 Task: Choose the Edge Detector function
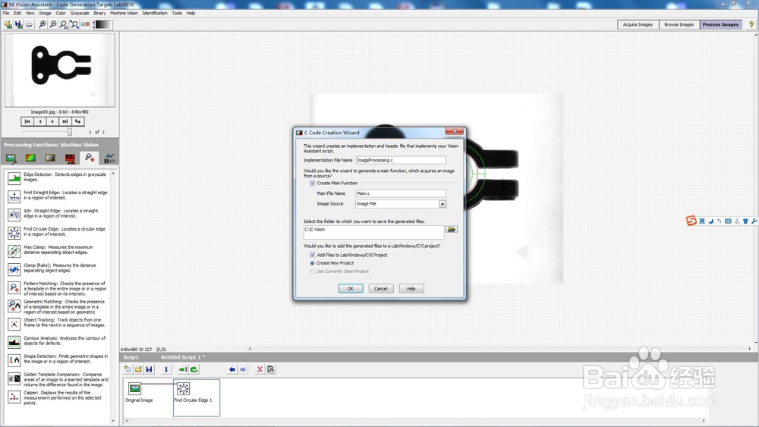(58, 177)
